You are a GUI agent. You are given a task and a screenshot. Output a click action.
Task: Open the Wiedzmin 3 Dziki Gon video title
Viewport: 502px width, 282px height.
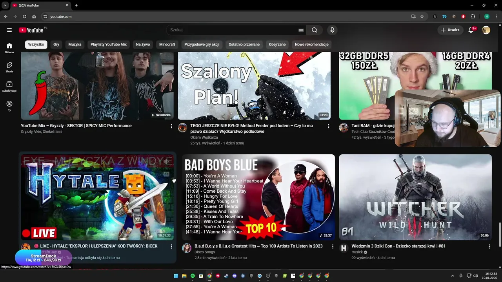coord(398,246)
